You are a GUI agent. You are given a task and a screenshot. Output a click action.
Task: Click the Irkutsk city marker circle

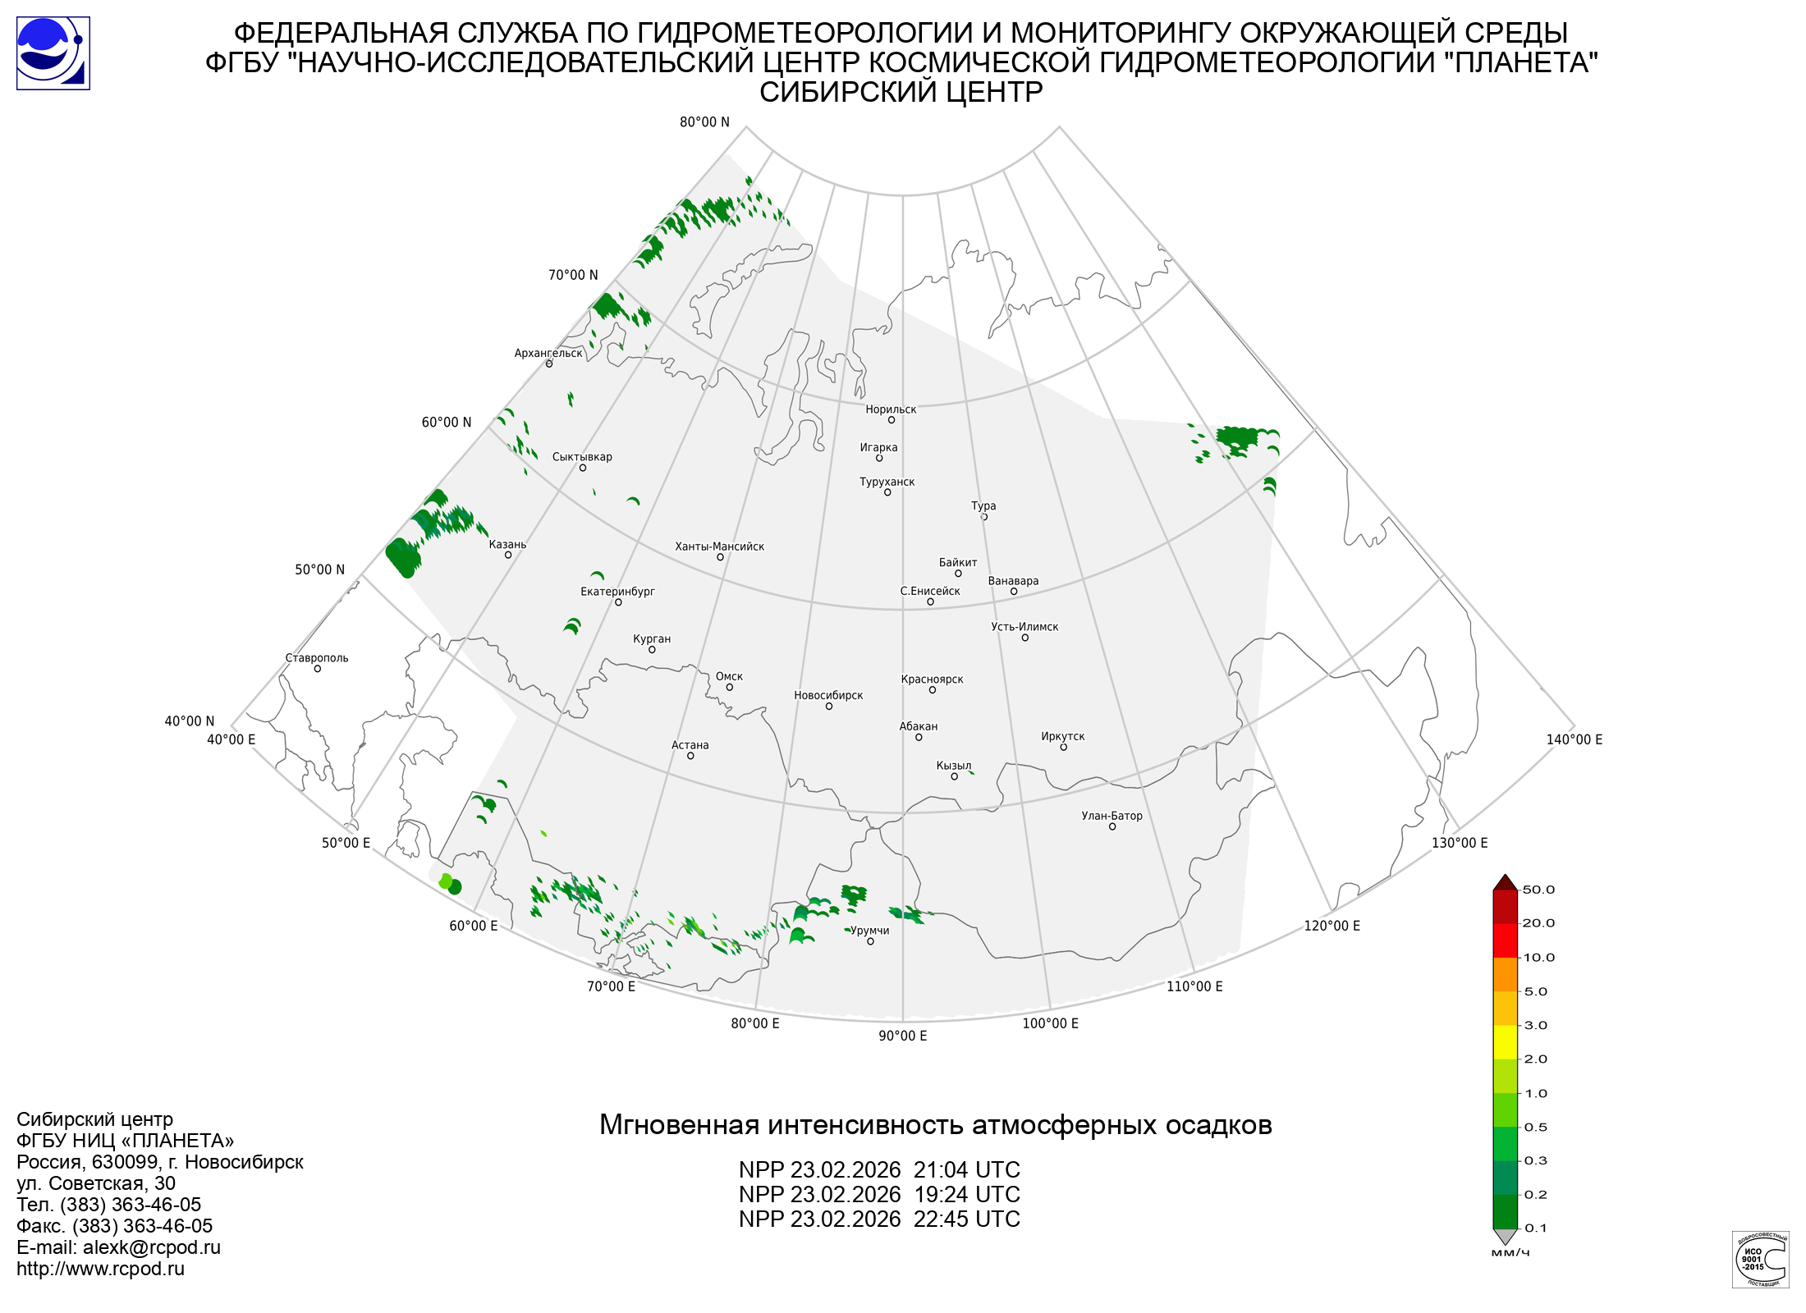click(1063, 748)
